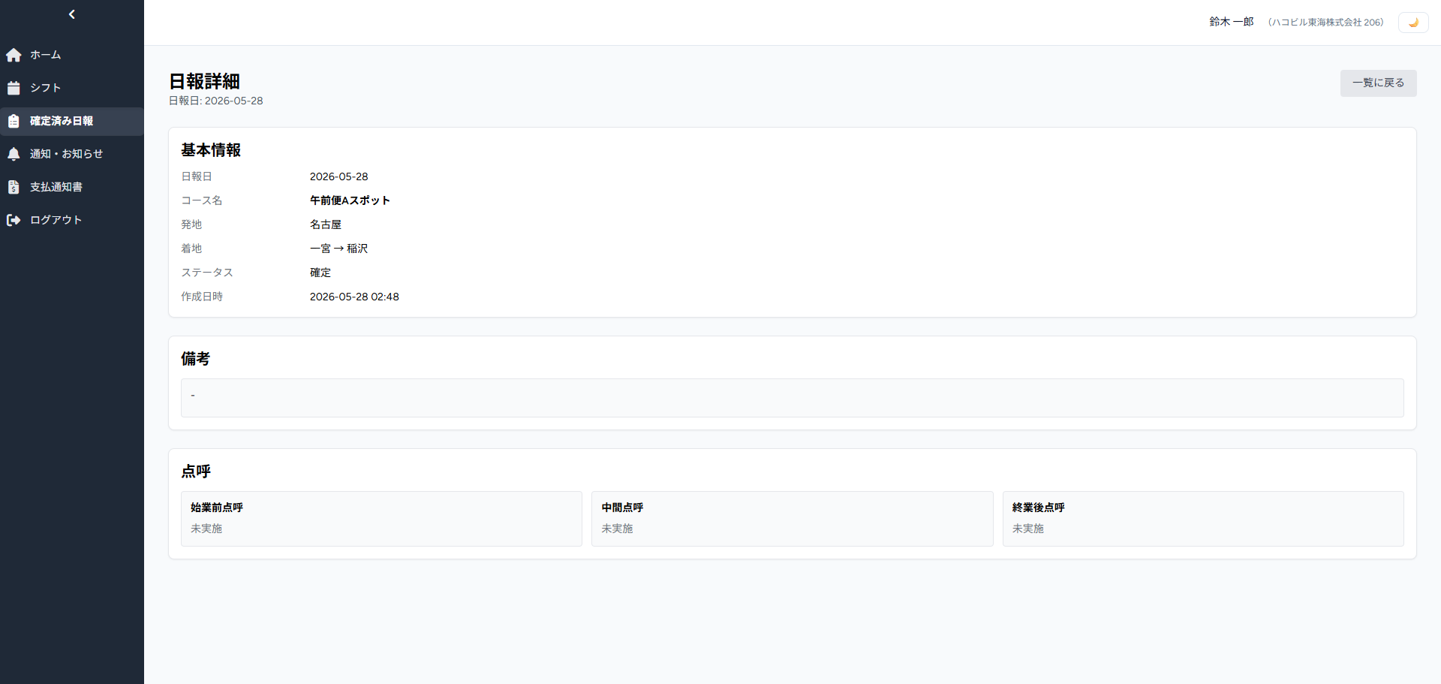Image resolution: width=1441 pixels, height=684 pixels.
Task: Open 支払通知書 in sidebar
Action: [72, 187]
